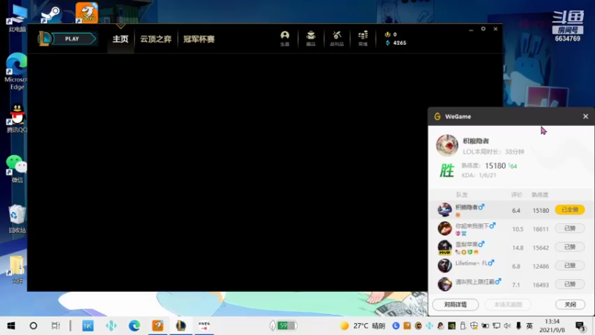Click the Cortana search circle on taskbar
Image resolution: width=595 pixels, height=335 pixels.
click(33, 325)
